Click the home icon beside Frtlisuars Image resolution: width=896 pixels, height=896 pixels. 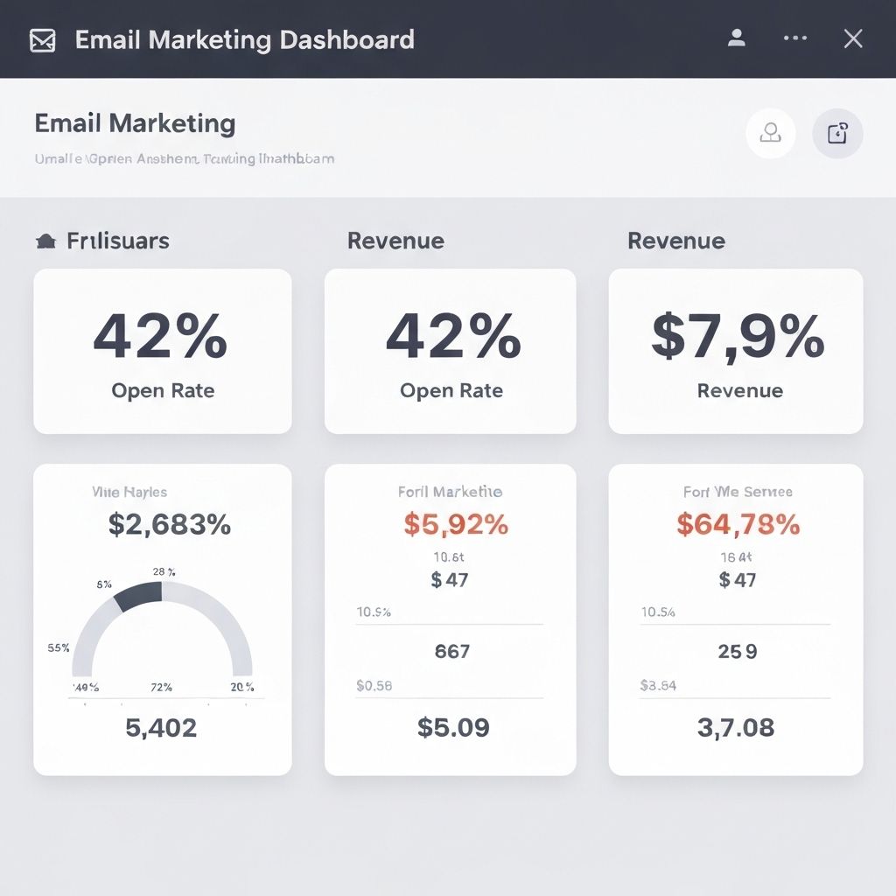tap(45, 242)
